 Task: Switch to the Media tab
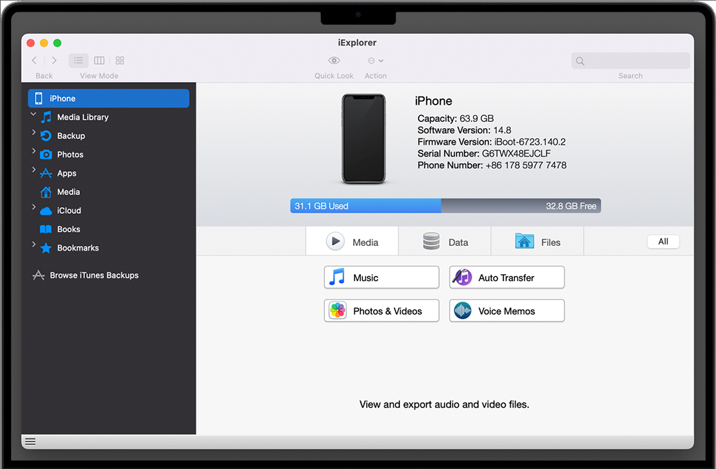(352, 241)
